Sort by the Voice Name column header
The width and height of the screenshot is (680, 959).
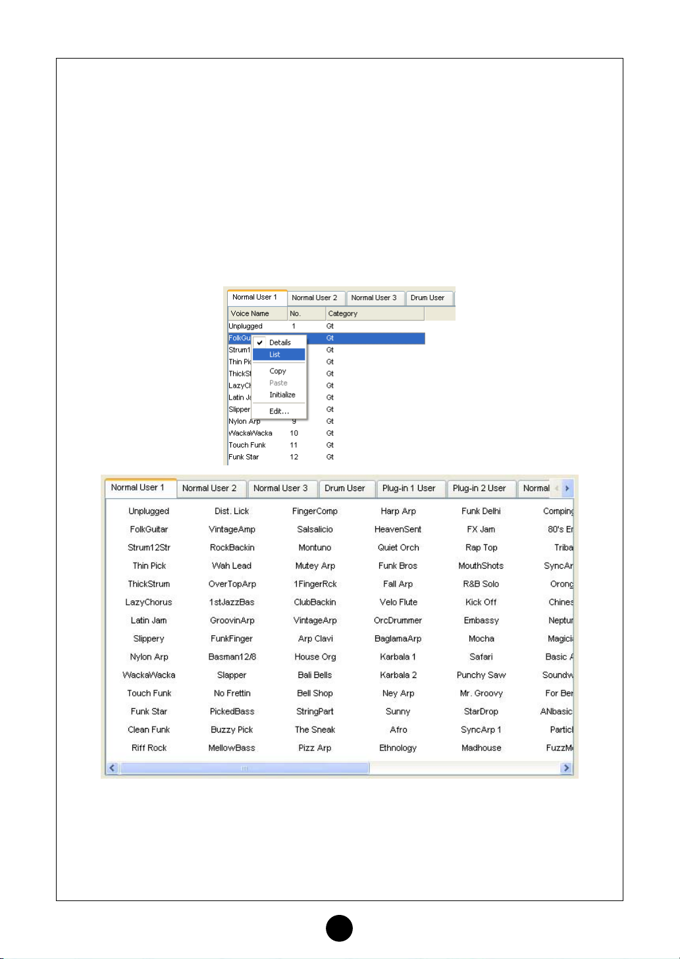coord(257,314)
